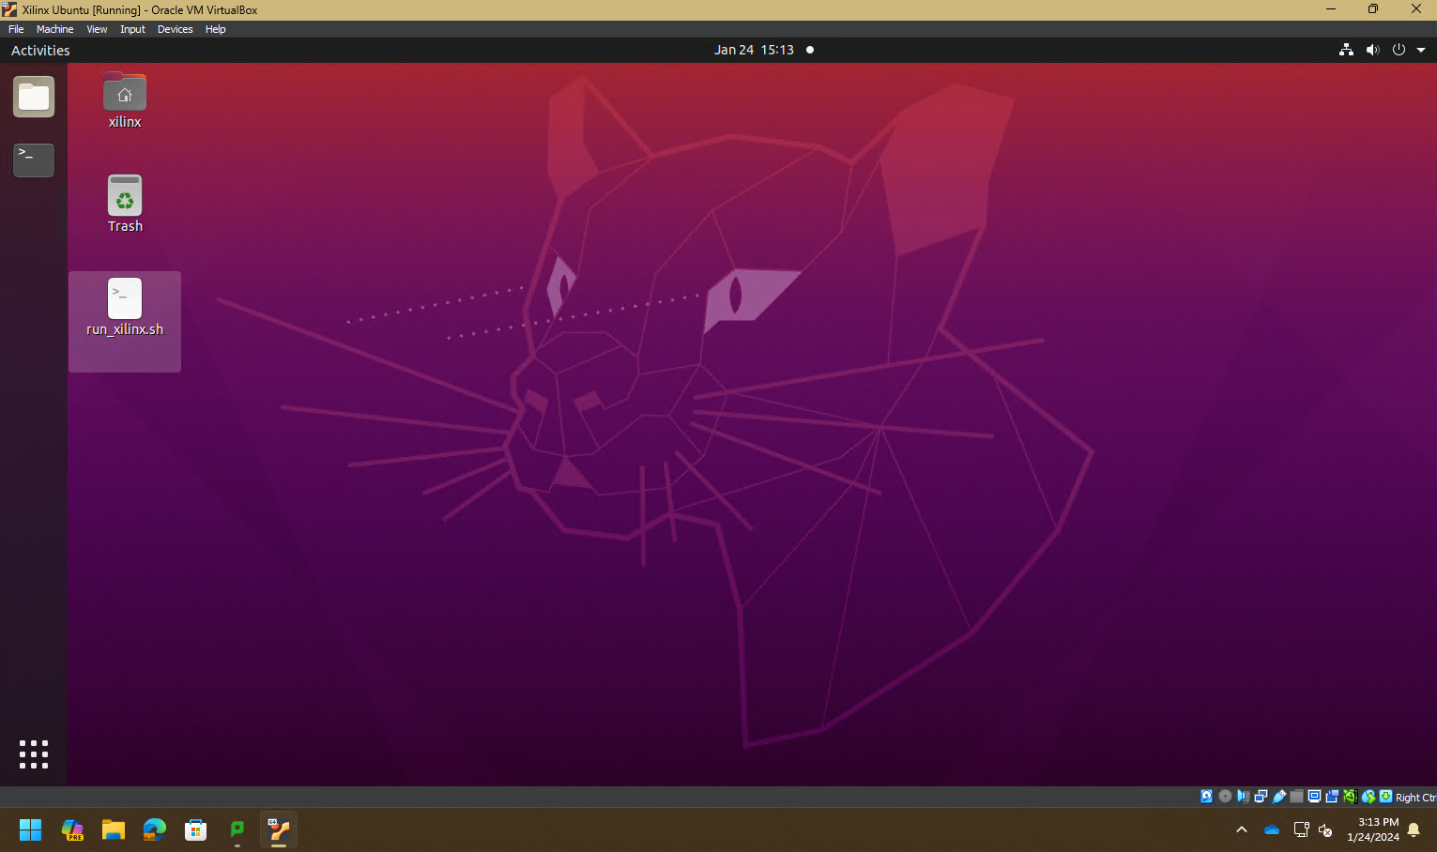Image resolution: width=1437 pixels, height=852 pixels.
Task: Open the Show Applications grid
Action: tap(34, 754)
